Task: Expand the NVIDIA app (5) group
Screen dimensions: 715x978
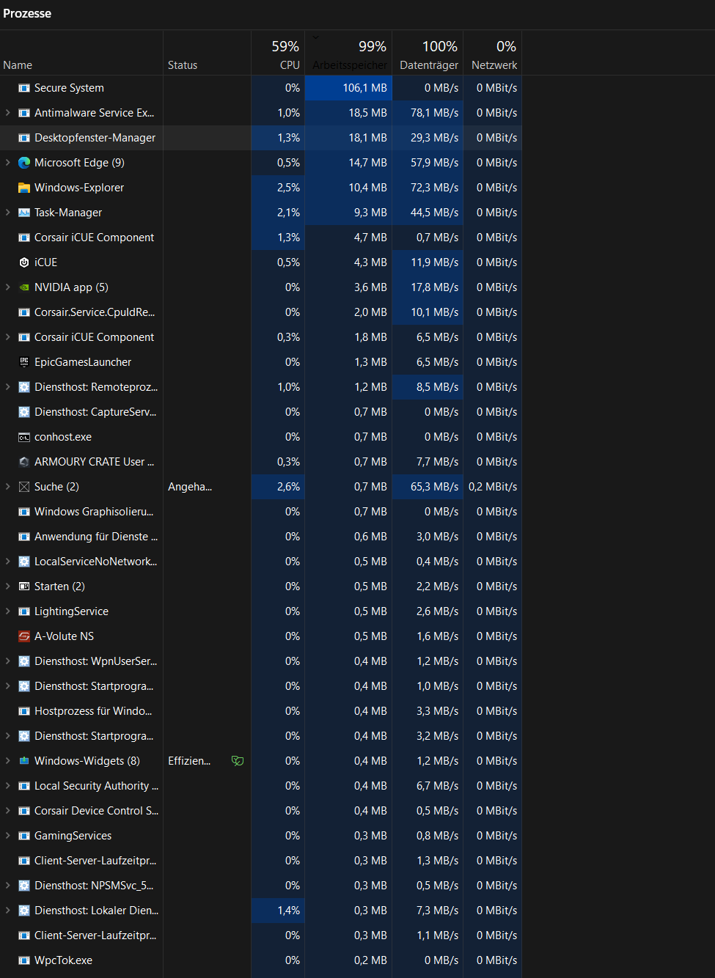Action: click(x=8, y=287)
